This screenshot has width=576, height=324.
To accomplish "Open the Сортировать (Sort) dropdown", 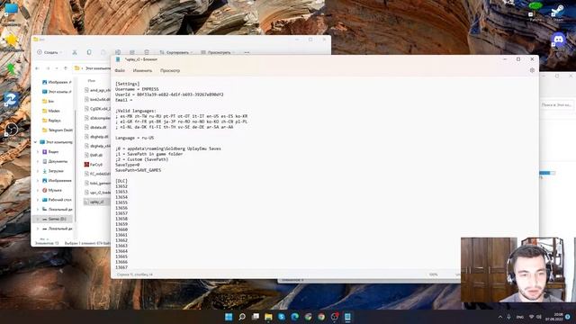I will coord(176,52).
